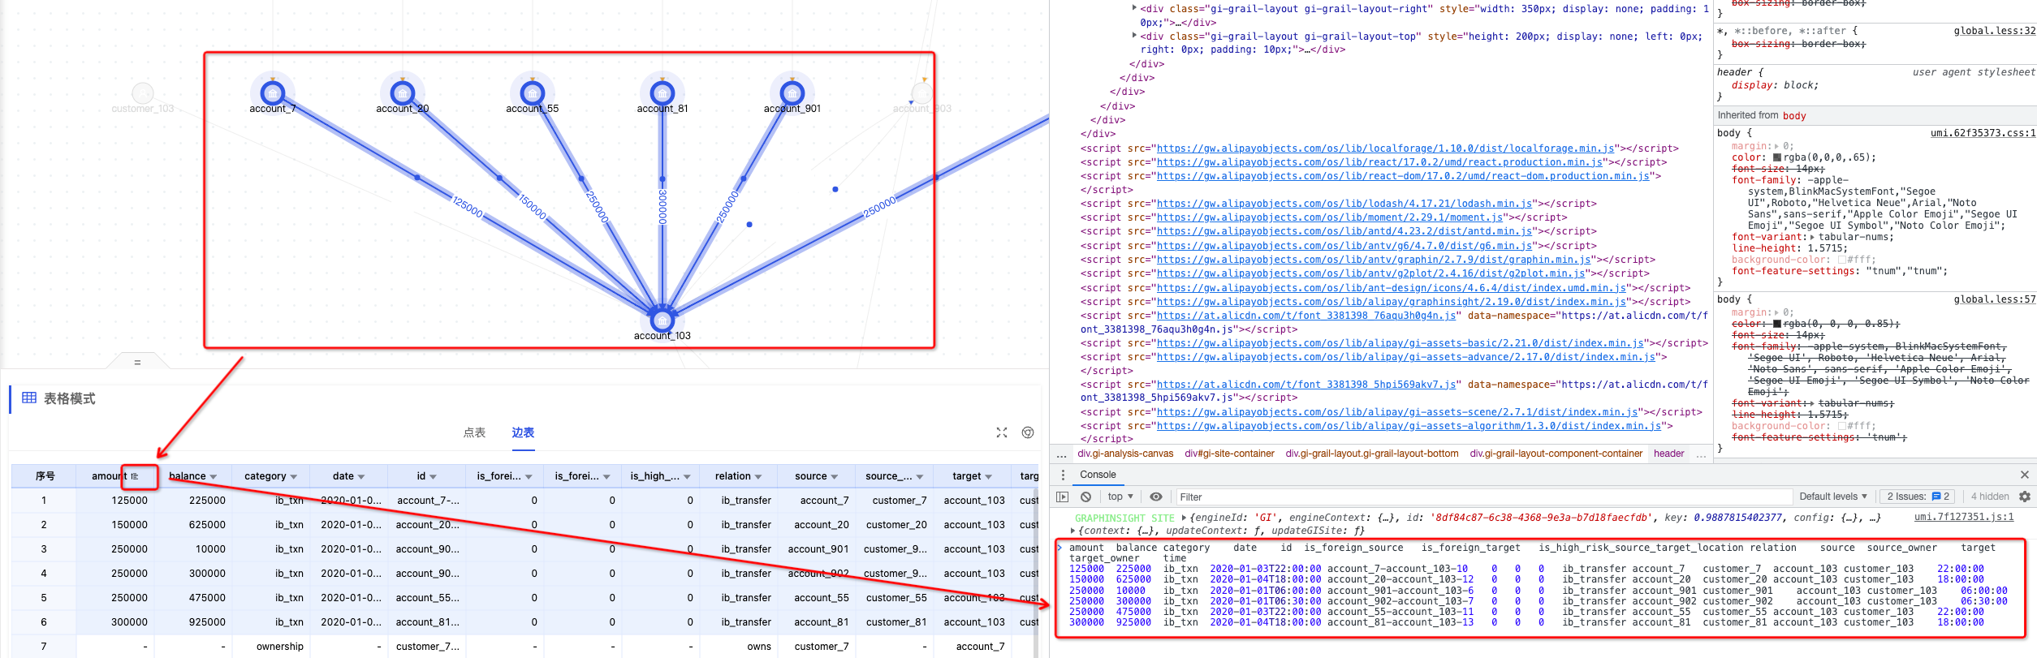Click customer_20 cell in row 2
Viewport: 2037px width, 658px height.
coord(896,525)
